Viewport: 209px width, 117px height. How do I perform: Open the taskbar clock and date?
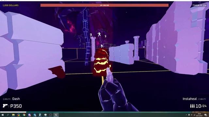click(x=200, y=115)
